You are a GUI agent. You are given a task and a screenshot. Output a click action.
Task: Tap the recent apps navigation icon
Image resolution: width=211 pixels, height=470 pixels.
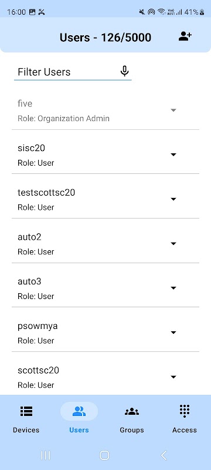(x=46, y=455)
